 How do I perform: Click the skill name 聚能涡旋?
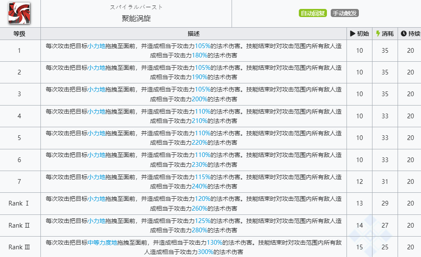click(x=136, y=19)
